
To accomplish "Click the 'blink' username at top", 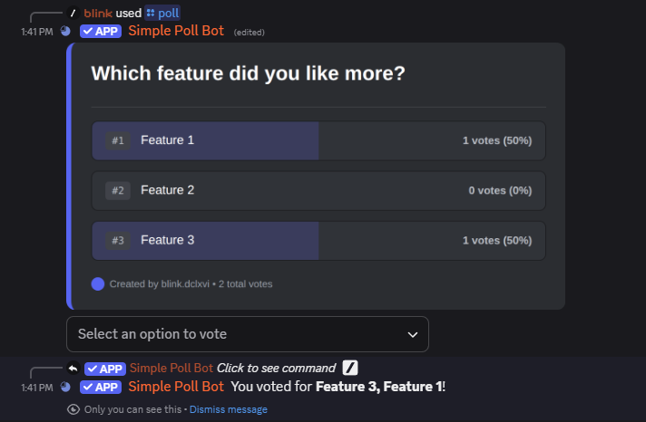I will point(98,14).
